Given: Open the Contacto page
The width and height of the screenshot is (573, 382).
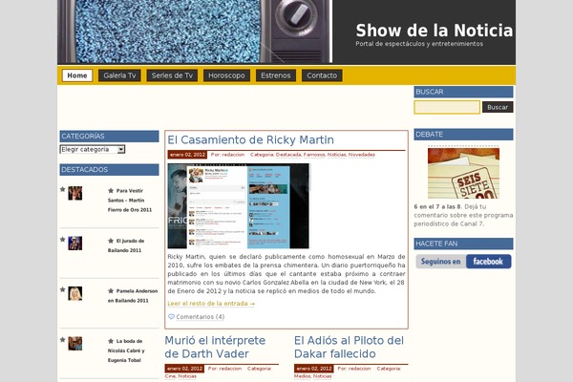Looking at the screenshot, I should (x=322, y=75).
